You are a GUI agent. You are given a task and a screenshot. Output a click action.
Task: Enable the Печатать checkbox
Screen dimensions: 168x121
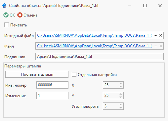tap(7, 25)
